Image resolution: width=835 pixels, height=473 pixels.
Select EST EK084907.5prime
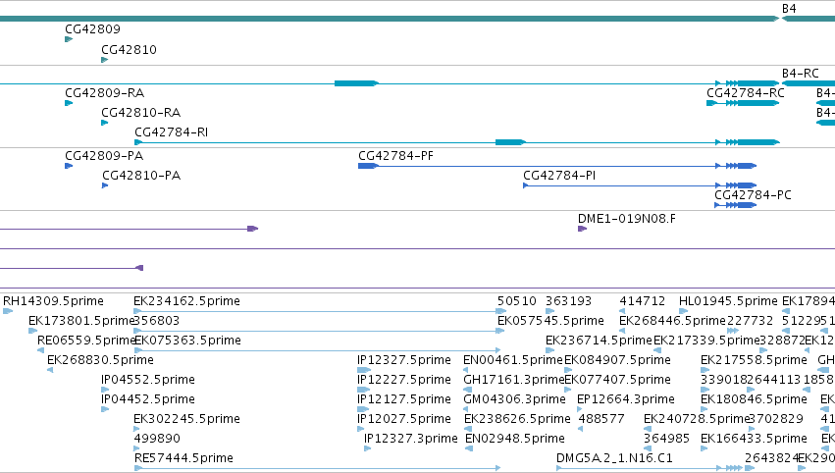coord(618,360)
